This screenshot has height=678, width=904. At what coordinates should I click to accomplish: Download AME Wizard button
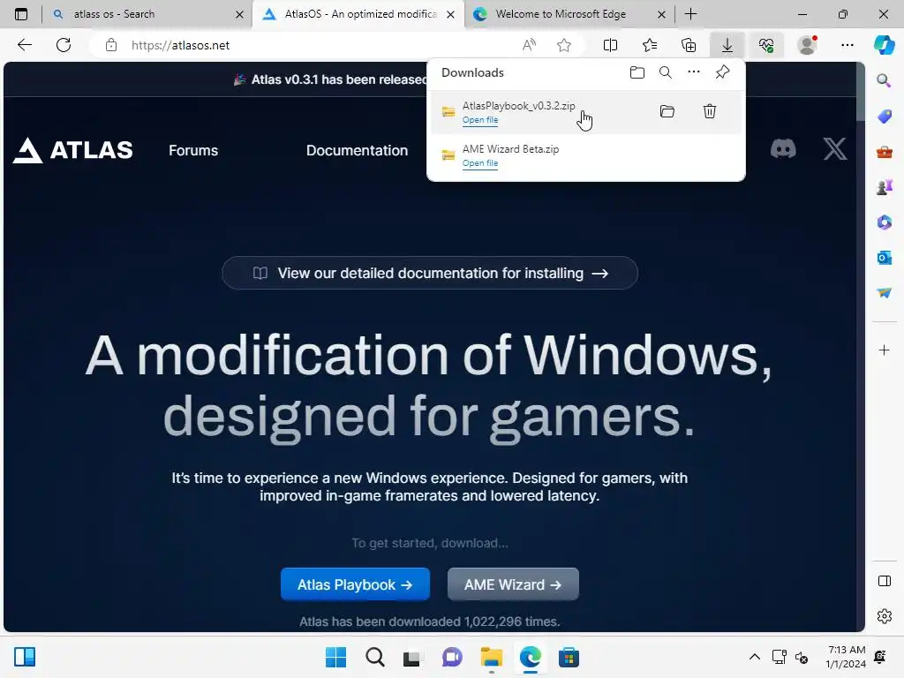[513, 584]
